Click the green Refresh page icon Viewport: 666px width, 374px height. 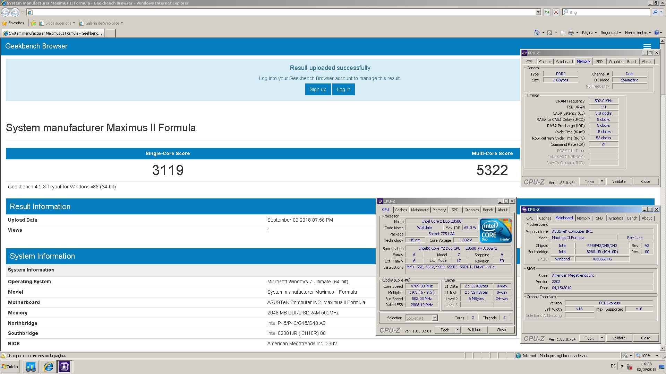tap(547, 12)
